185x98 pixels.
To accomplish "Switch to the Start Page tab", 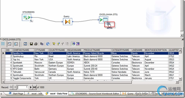I will pos(16,93).
